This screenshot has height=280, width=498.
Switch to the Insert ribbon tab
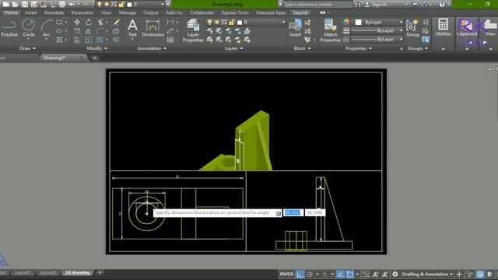(x=31, y=13)
